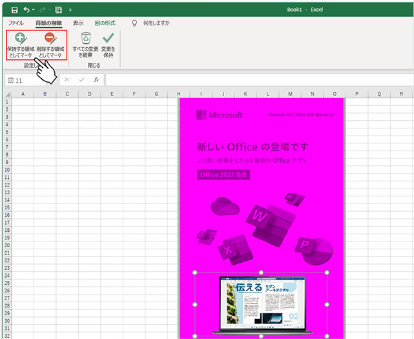Open the 表示 tab
The height and width of the screenshot is (339, 414).
[x=78, y=23]
